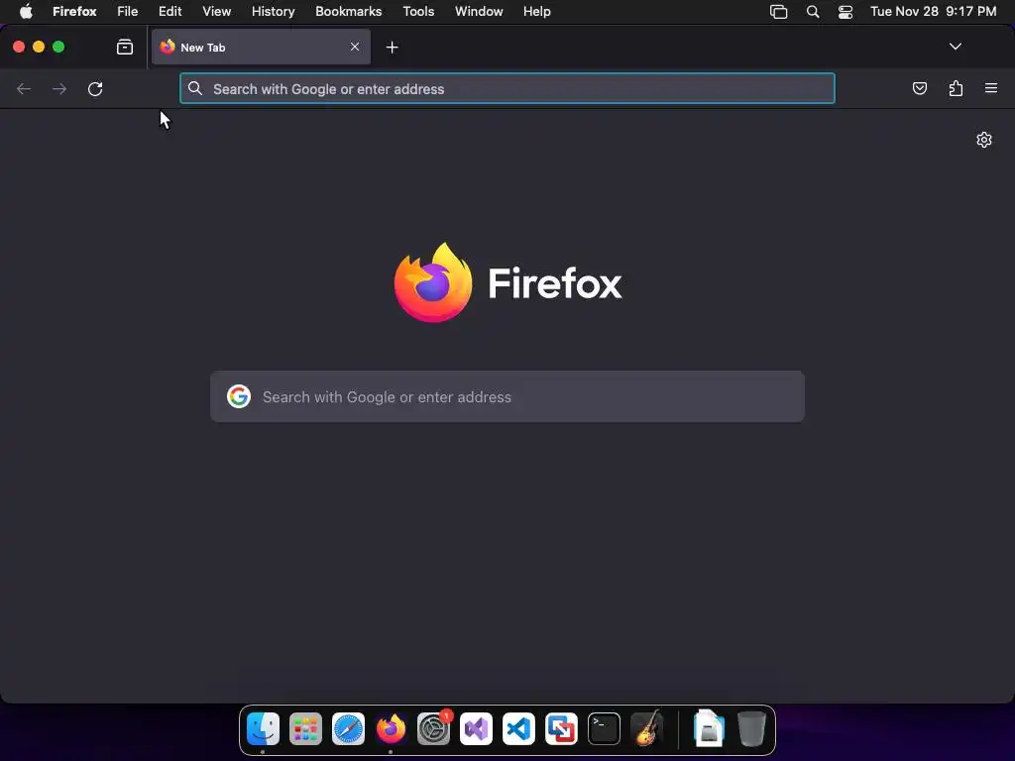Open Spotlight search in menu bar
Screen dimensions: 1015x761
click(x=813, y=12)
